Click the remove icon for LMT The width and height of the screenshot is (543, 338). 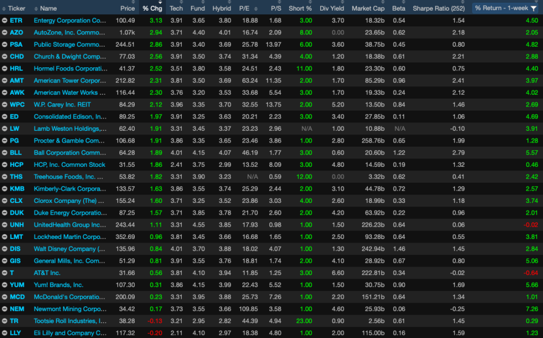4,237
